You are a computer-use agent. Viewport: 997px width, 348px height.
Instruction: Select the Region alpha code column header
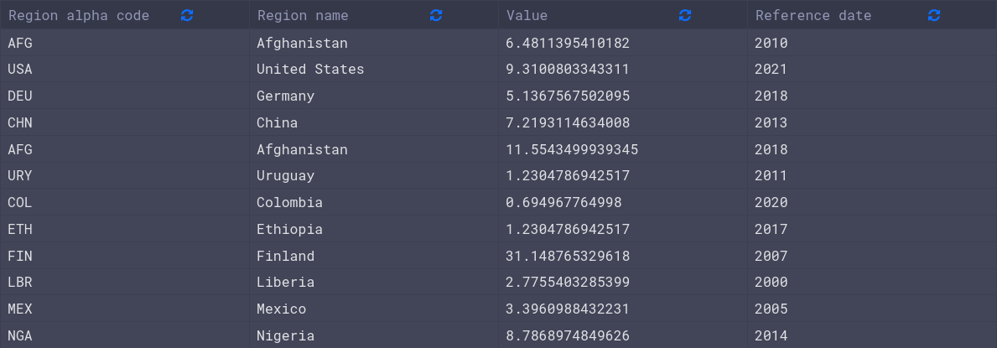(x=125, y=15)
